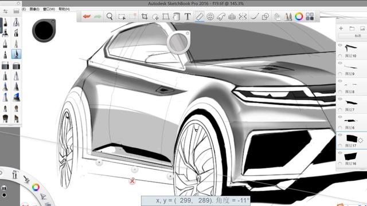Add image layer icon in Layers panel
Image resolution: width=367 pixels, height=206 pixels.
tap(362, 29)
